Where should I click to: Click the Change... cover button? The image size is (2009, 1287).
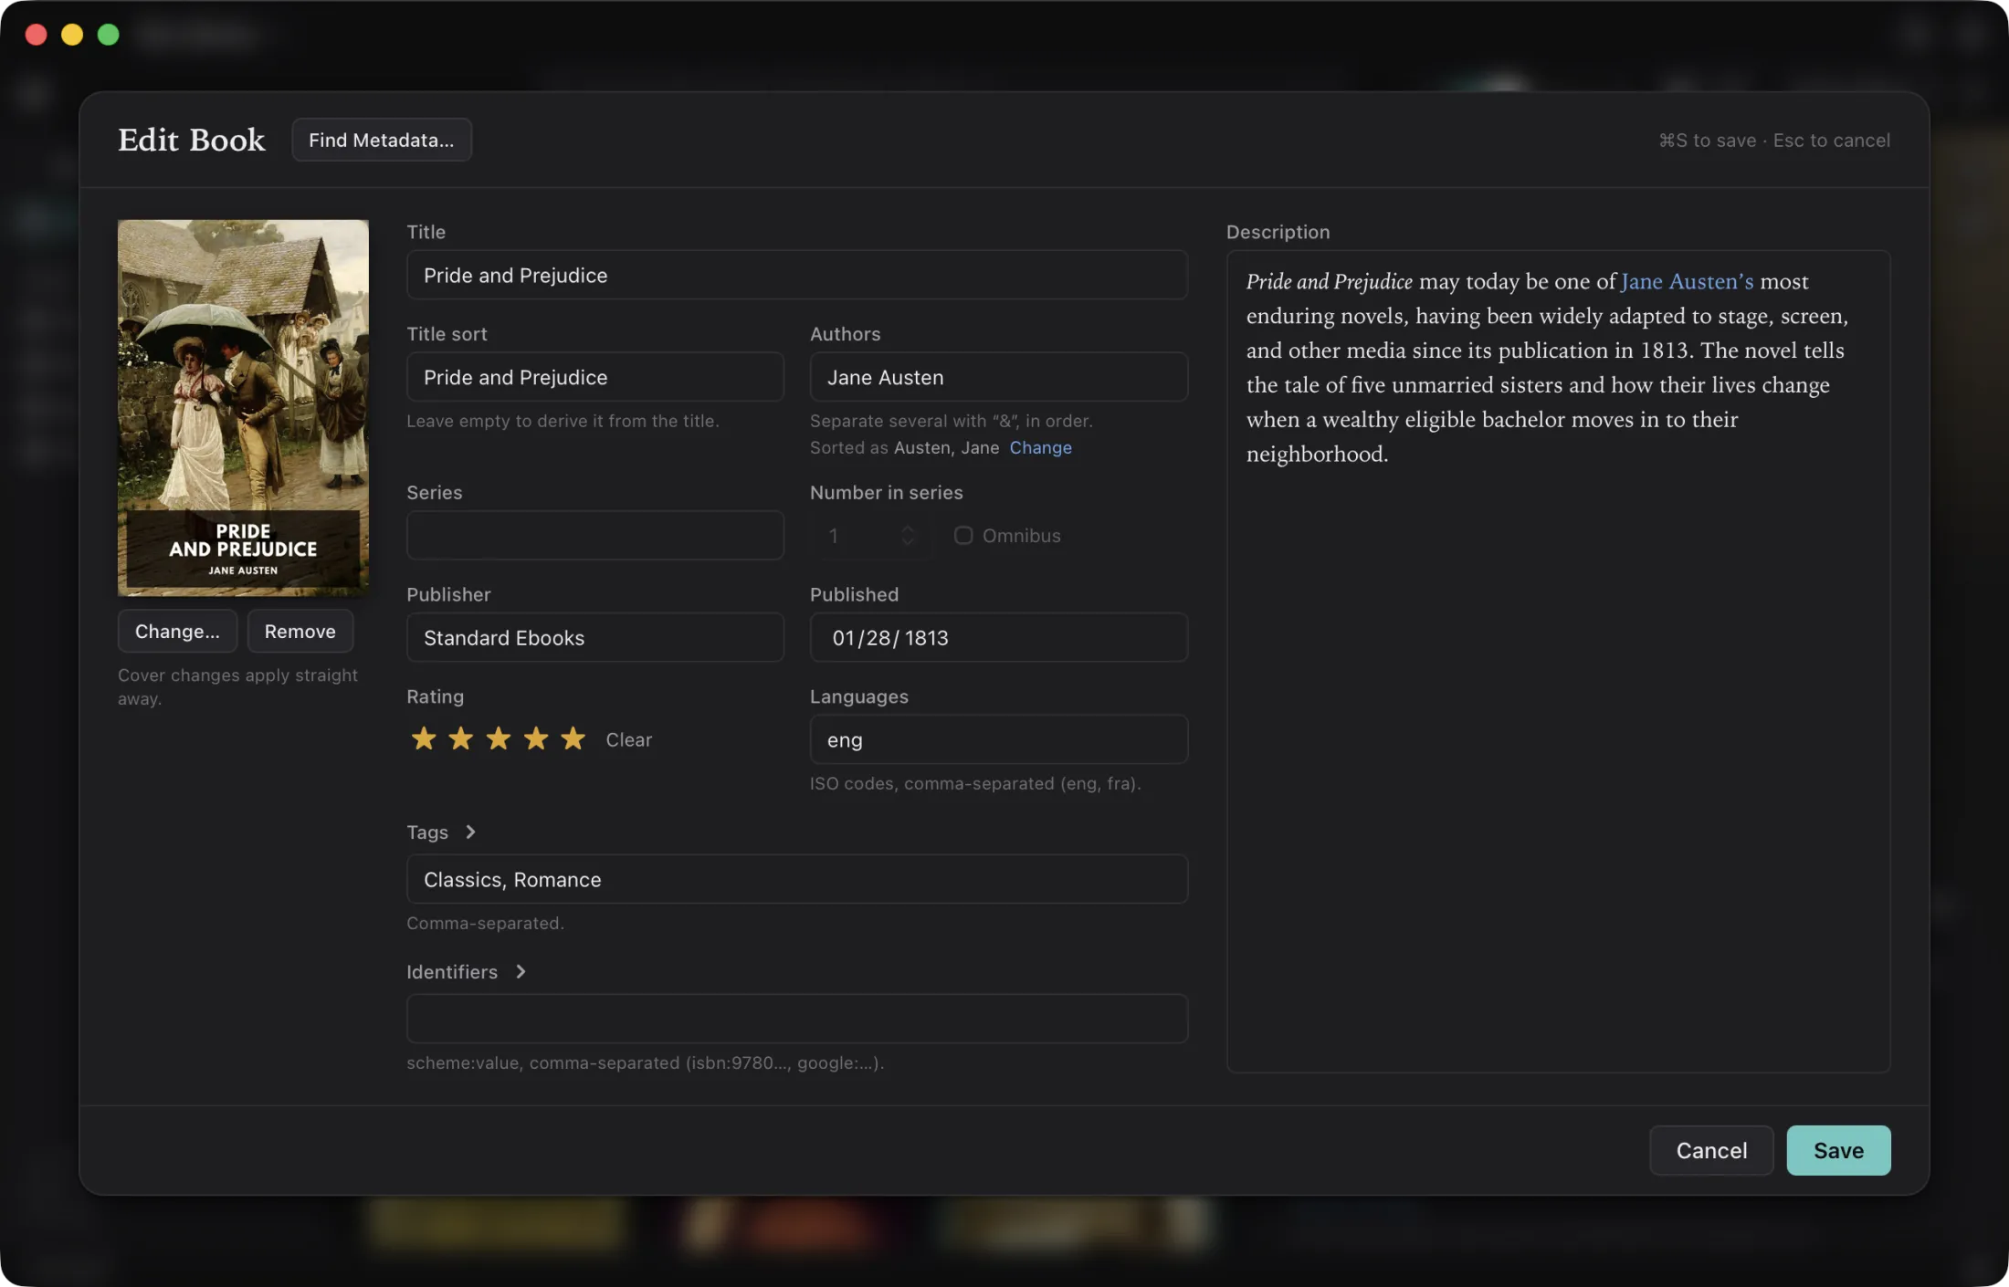point(177,631)
